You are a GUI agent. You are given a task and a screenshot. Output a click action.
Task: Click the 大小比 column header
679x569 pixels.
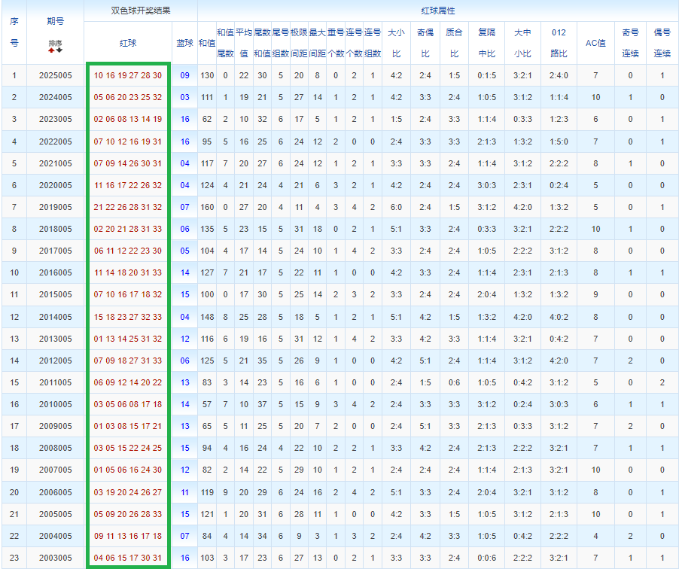coord(396,44)
